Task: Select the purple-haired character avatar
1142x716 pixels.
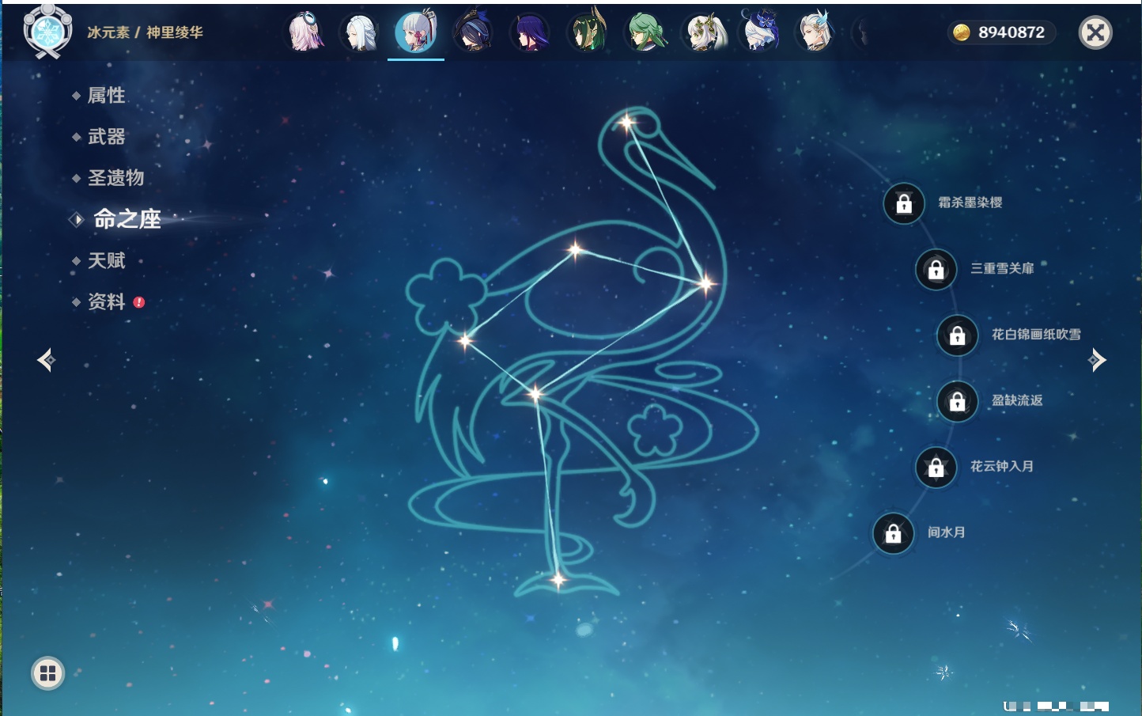Action: (530, 32)
